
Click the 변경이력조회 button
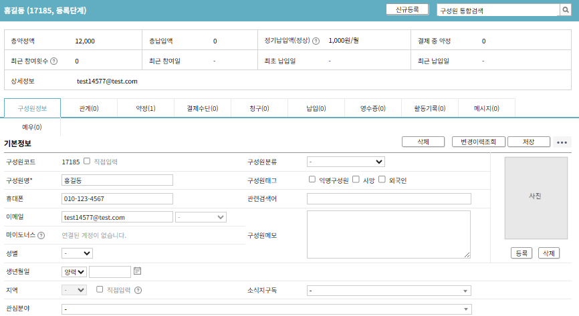coord(479,142)
